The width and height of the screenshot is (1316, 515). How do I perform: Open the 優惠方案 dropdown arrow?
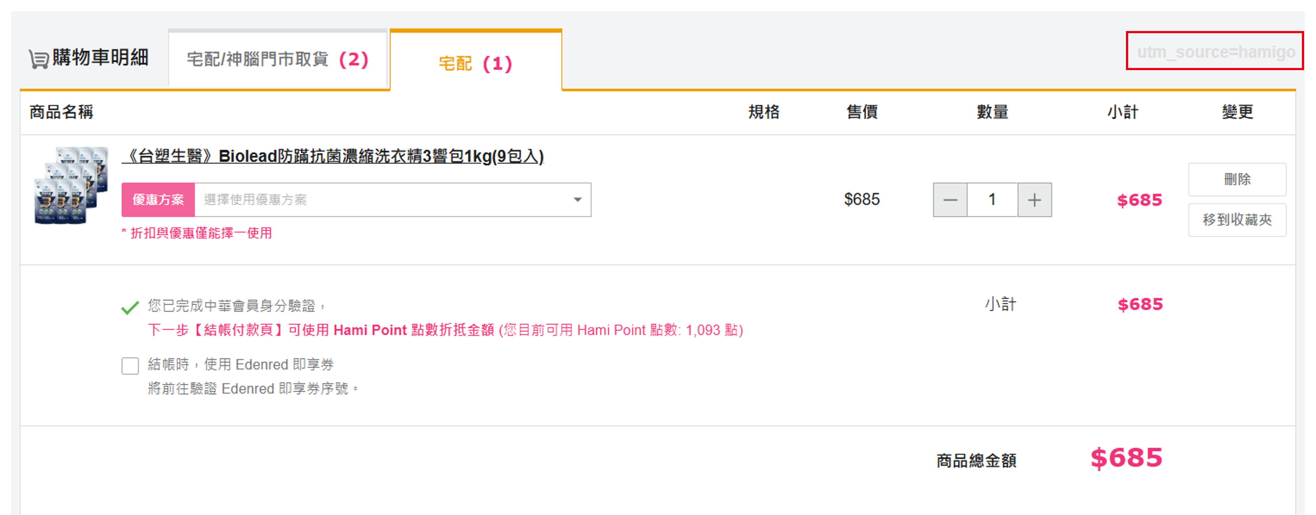click(577, 200)
